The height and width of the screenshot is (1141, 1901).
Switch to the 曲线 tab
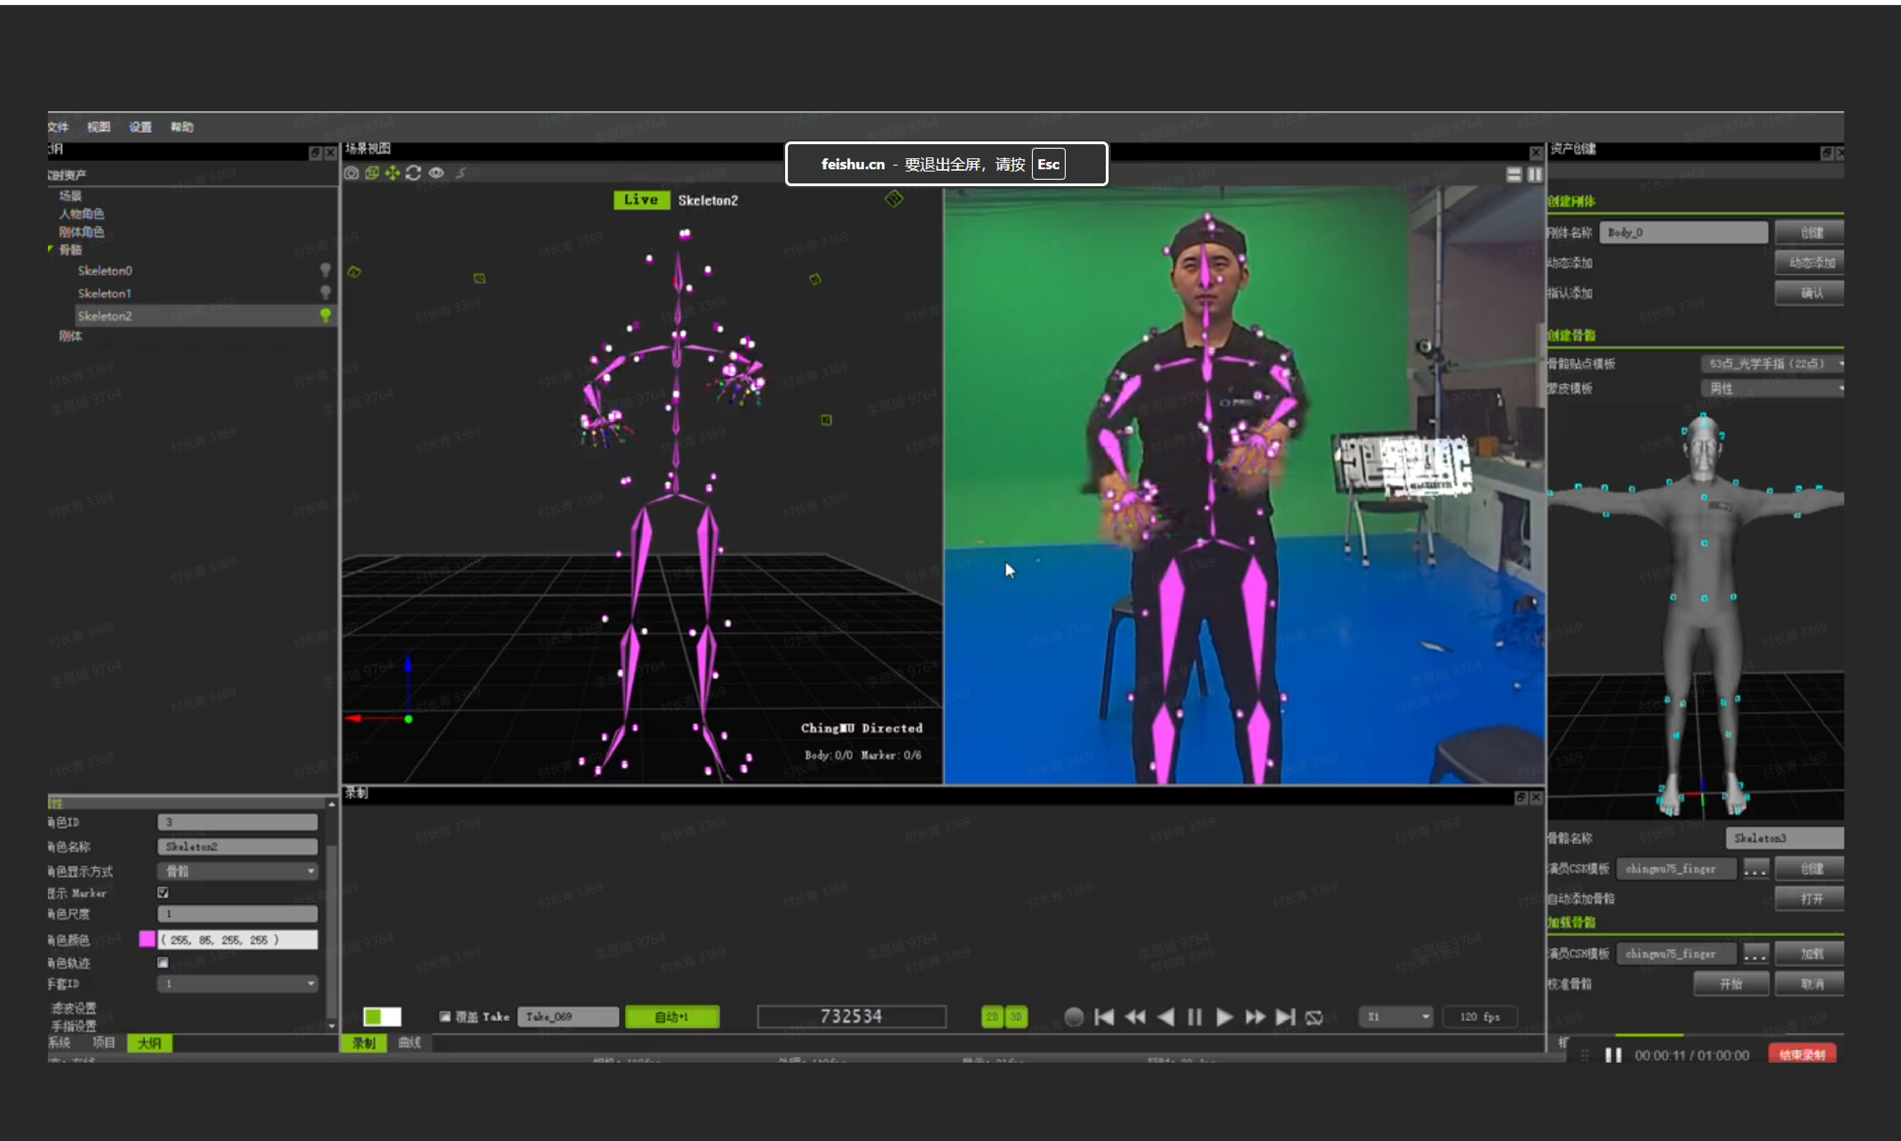tap(410, 1042)
